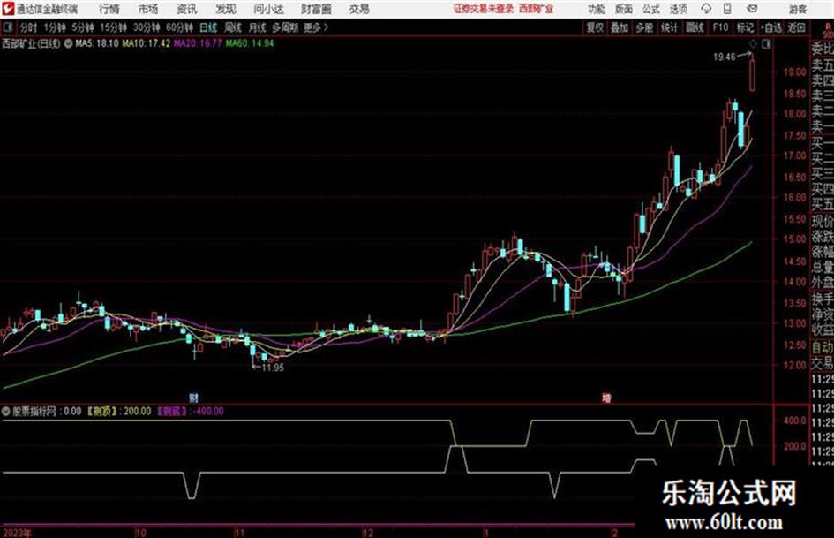Open the 版面 menu
This screenshot has width=834, height=538.
coord(624,9)
